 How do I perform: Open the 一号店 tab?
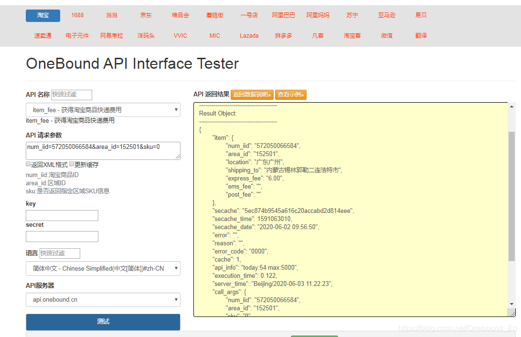(x=249, y=16)
